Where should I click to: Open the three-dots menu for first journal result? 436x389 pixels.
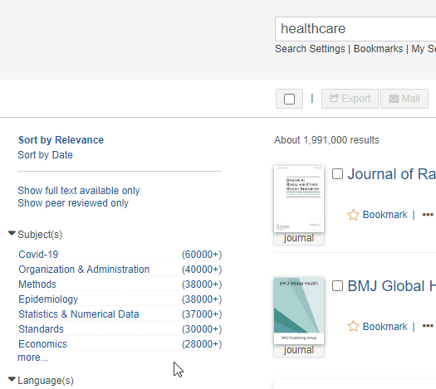pyautogui.click(x=428, y=215)
